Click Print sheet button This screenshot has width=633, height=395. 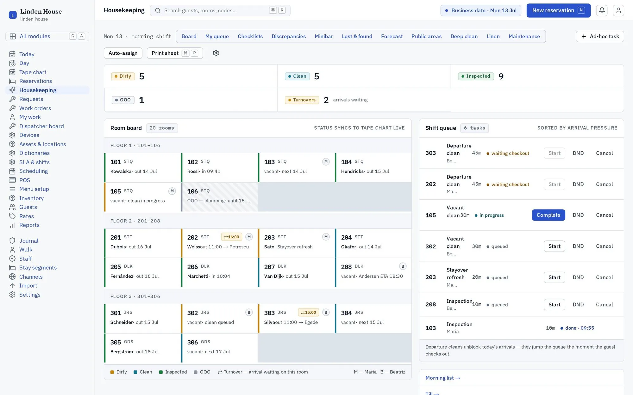pos(175,53)
